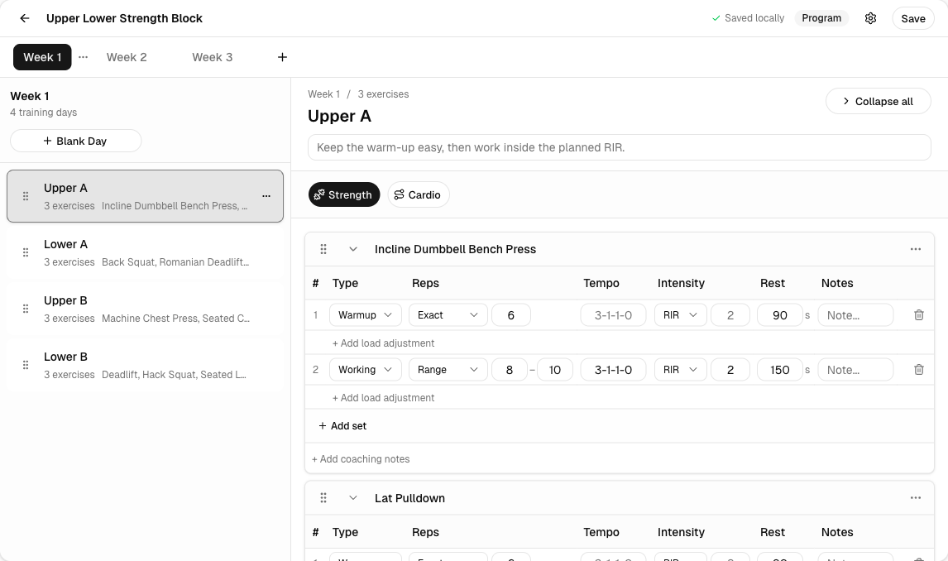948x561 pixels.
Task: Add a Blank Day
Action: [x=75, y=141]
